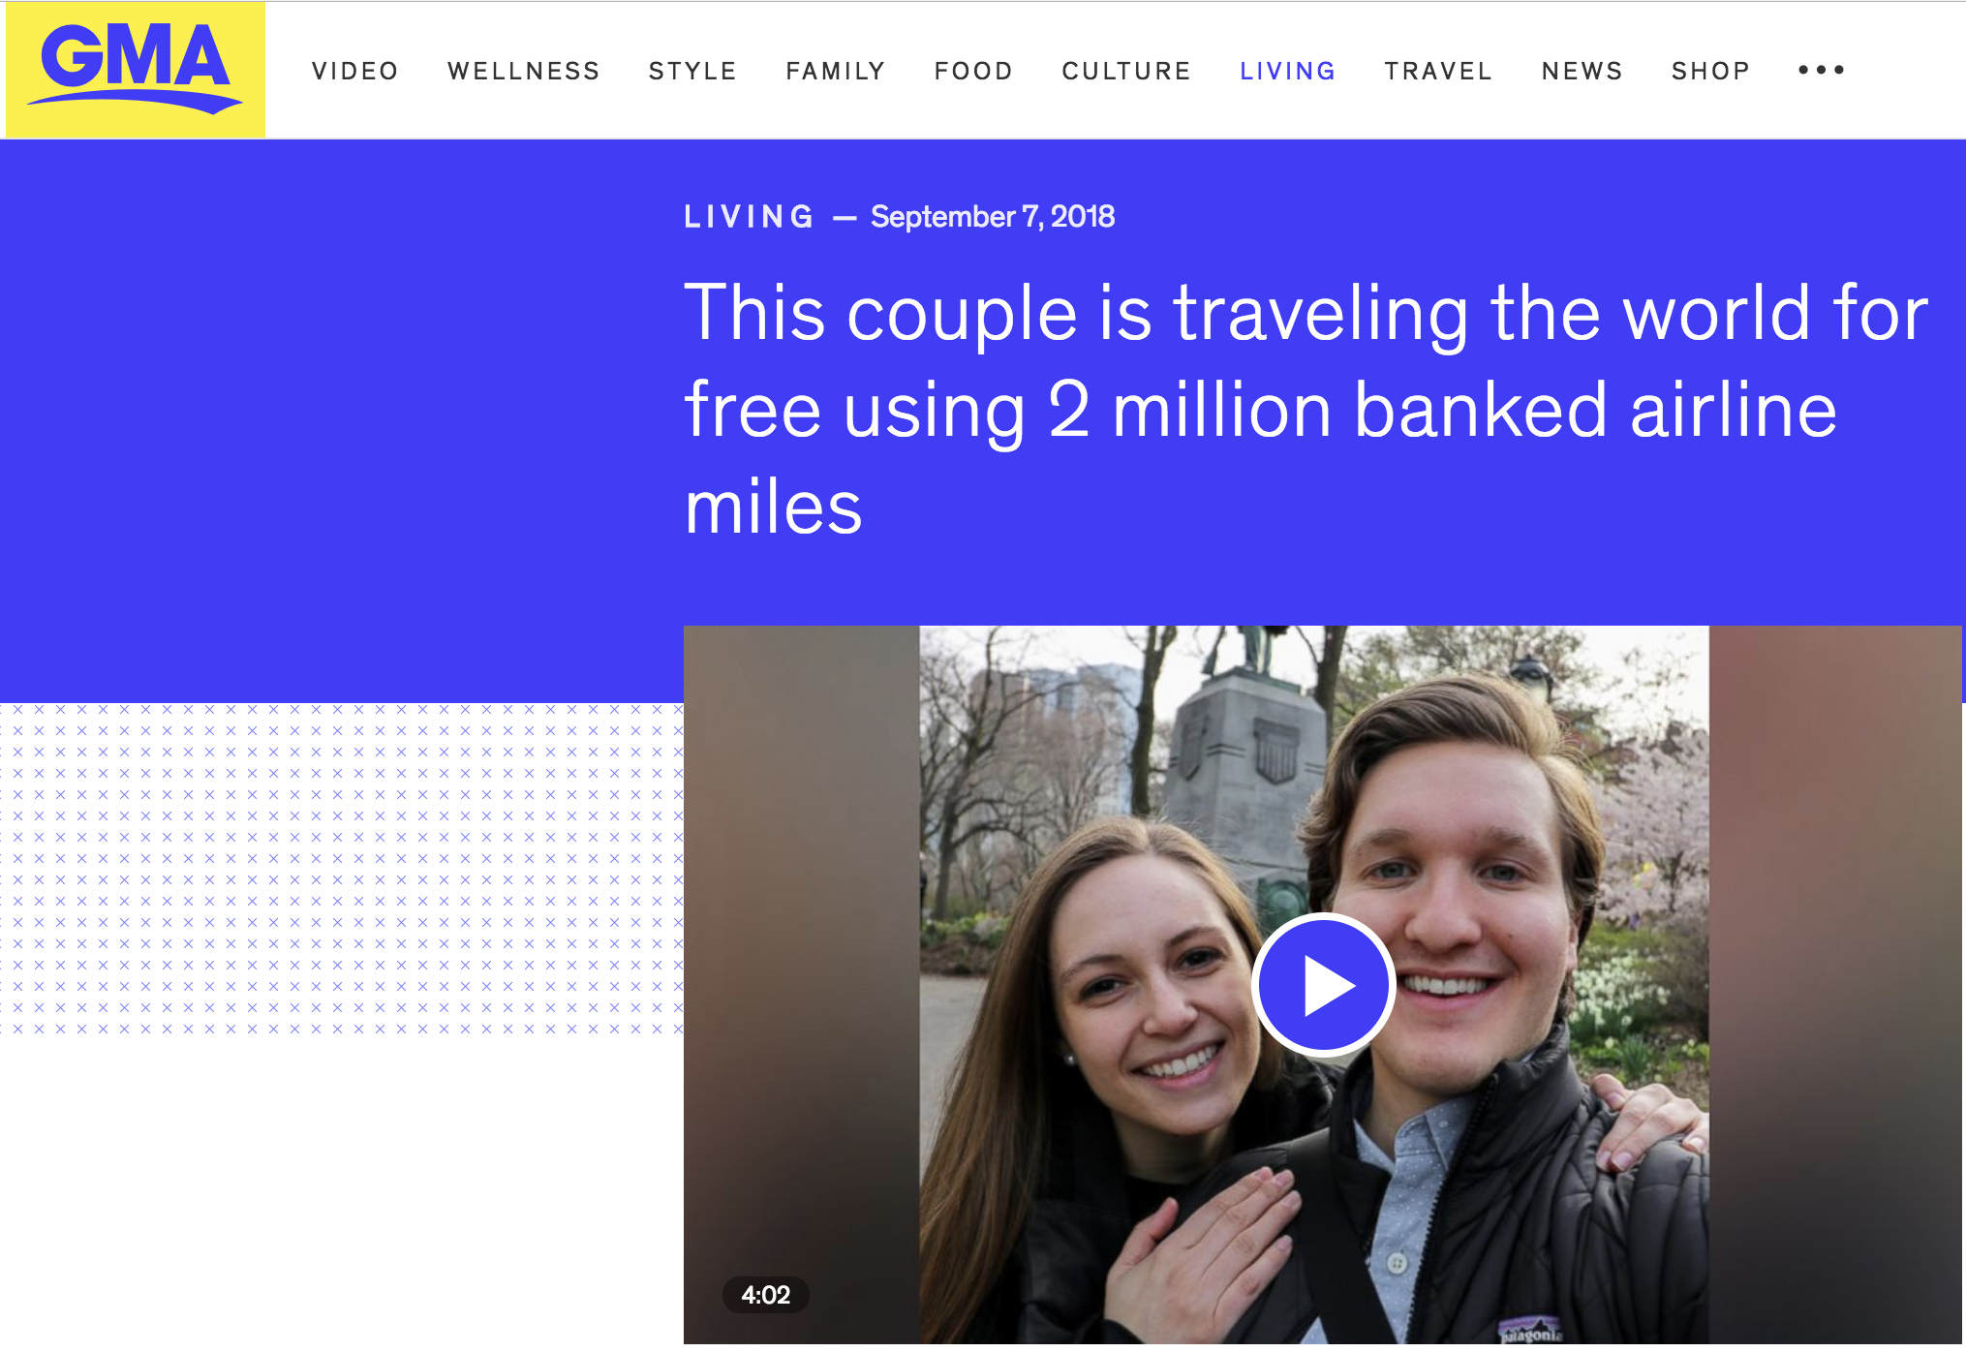Open the Family section
This screenshot has height=1352, width=1966.
tap(836, 71)
